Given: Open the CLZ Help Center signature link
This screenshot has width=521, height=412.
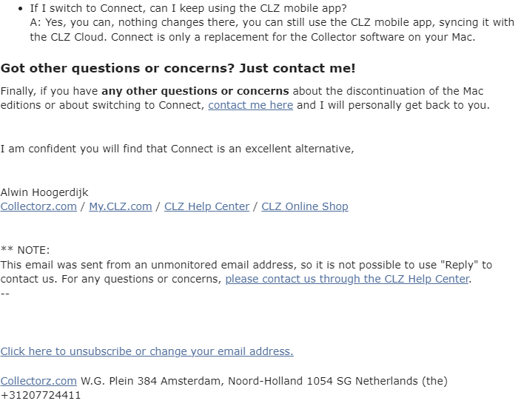Looking at the screenshot, I should coord(206,206).
